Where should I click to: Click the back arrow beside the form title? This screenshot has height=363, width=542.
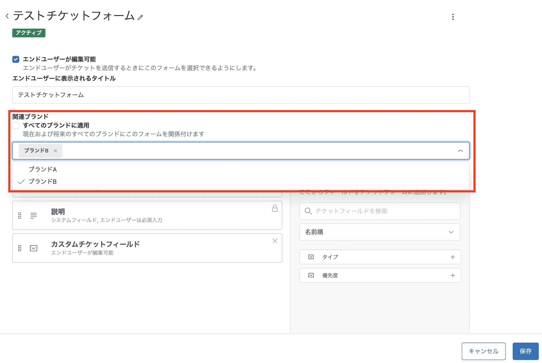pos(7,16)
